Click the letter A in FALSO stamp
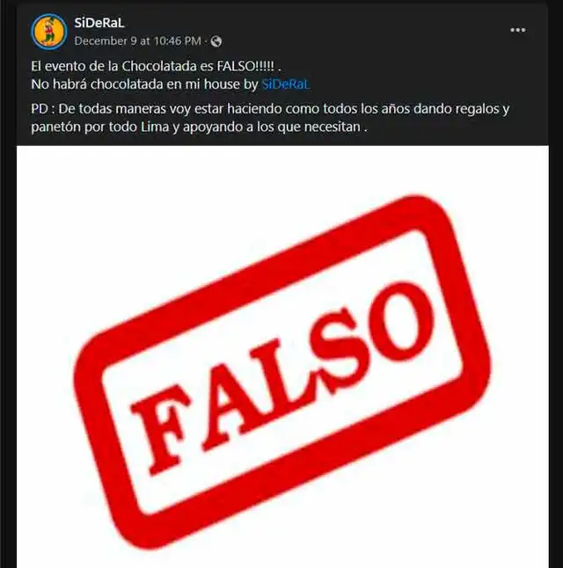 (x=230, y=404)
